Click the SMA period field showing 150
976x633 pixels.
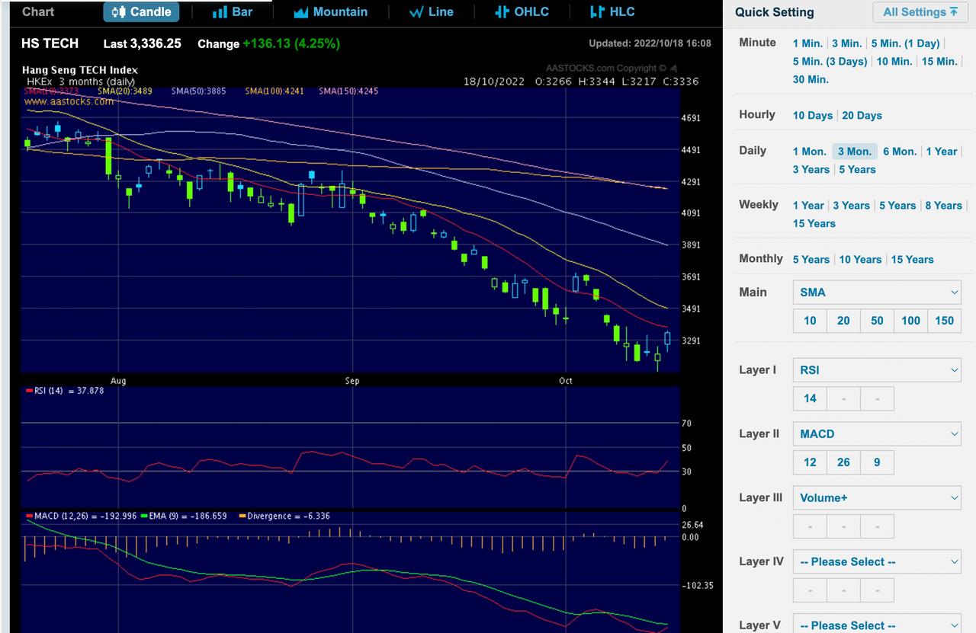(944, 321)
